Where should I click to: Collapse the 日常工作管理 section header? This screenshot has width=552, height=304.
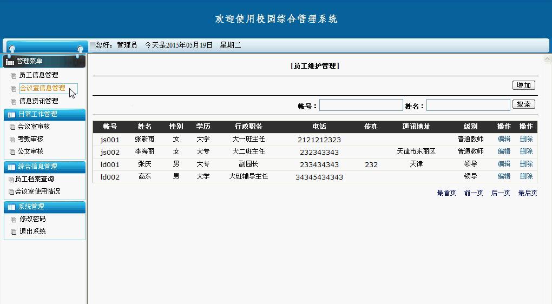[x=44, y=114]
